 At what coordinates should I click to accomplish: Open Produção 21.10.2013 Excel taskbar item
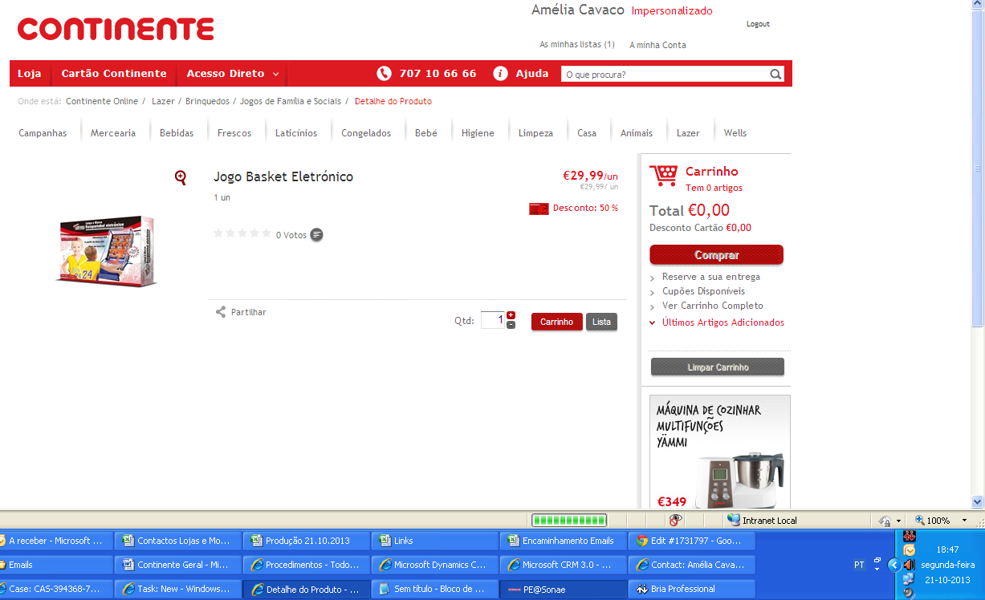click(x=306, y=541)
